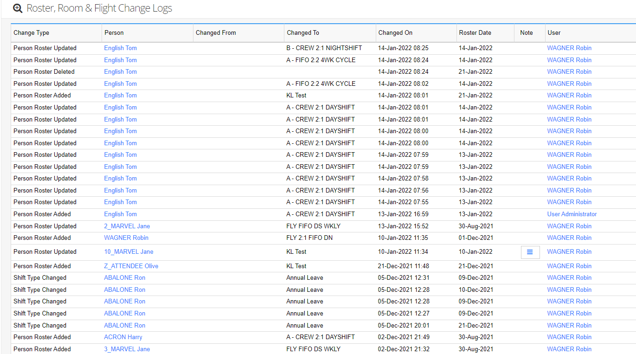Click the magnifier icon beside the page title
The height and width of the screenshot is (354, 636).
click(x=17, y=8)
